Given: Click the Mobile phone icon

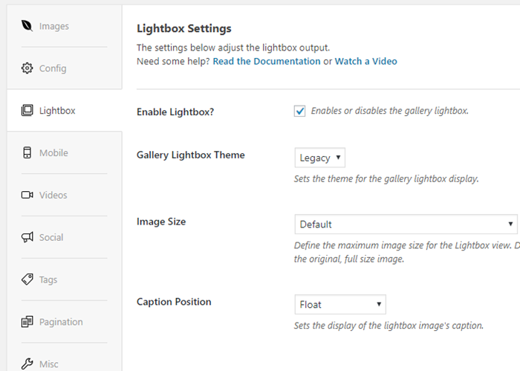Looking at the screenshot, I should coord(27,152).
